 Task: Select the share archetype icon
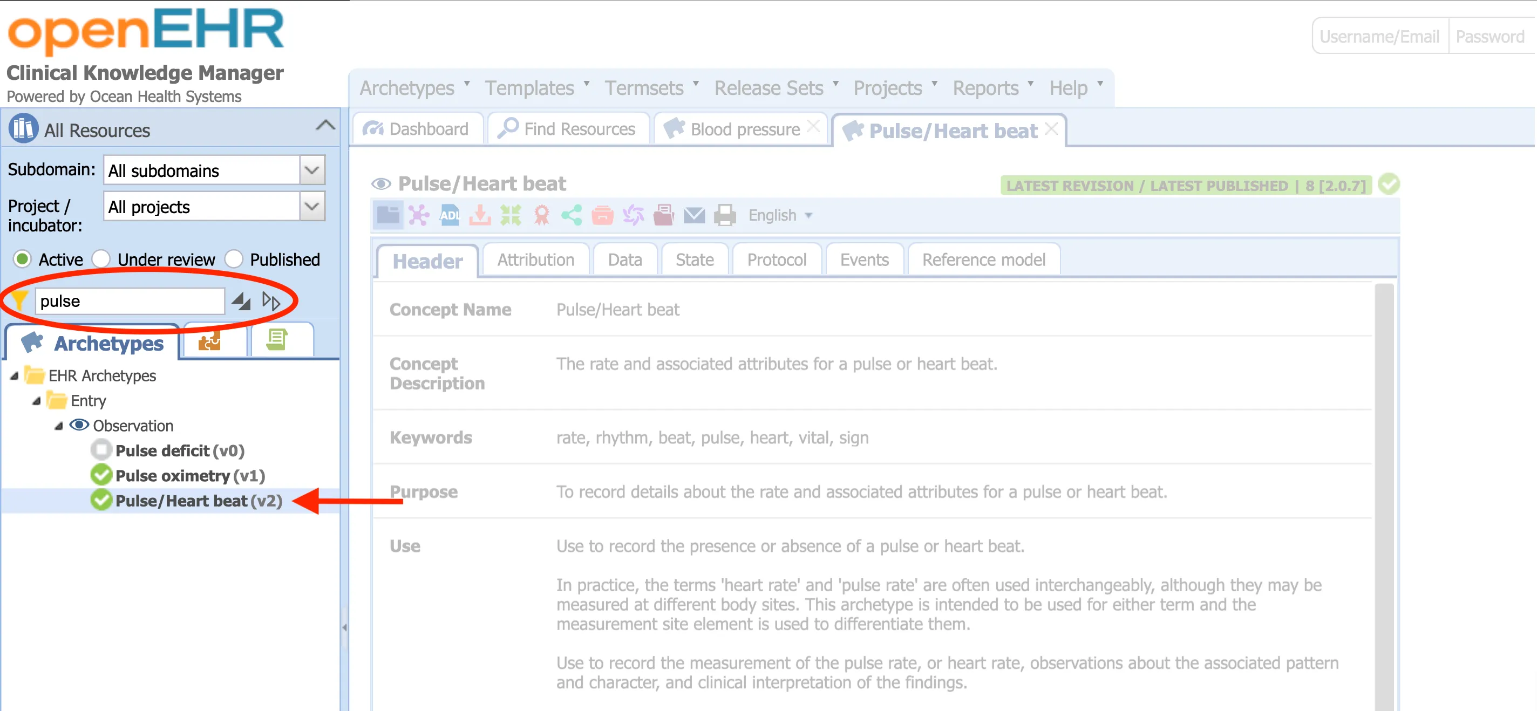tap(573, 215)
